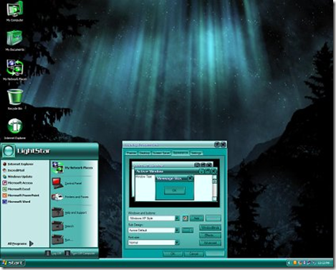
Task: Click the help question-mark title button
Action: pos(217,144)
